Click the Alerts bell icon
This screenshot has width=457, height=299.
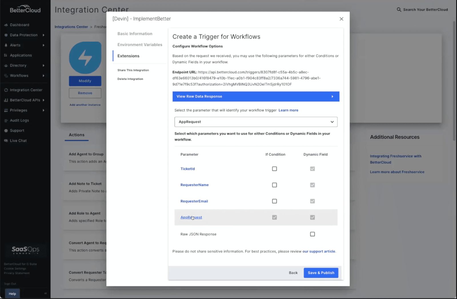[x=6, y=45]
